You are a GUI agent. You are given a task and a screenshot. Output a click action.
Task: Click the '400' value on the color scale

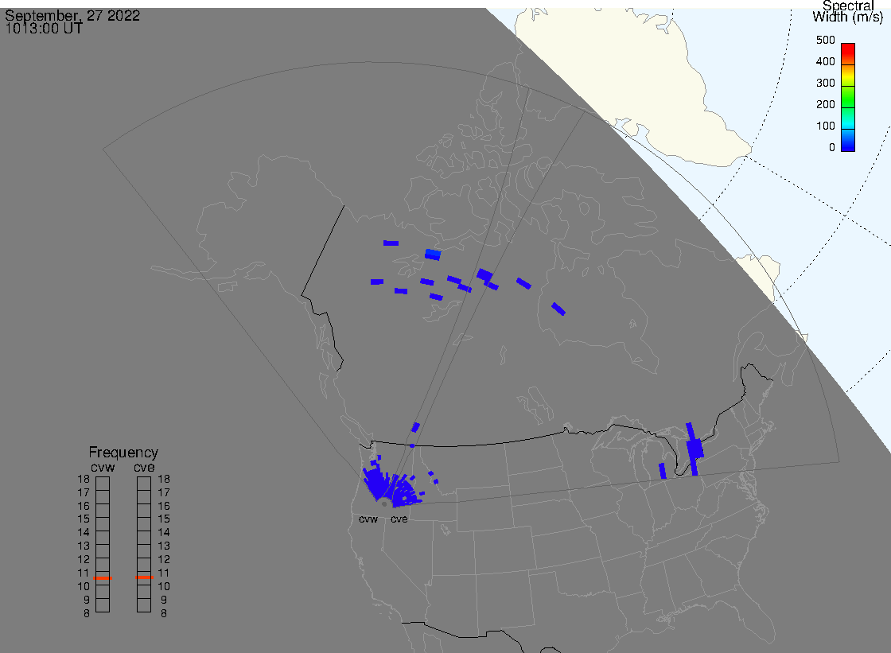(825, 61)
